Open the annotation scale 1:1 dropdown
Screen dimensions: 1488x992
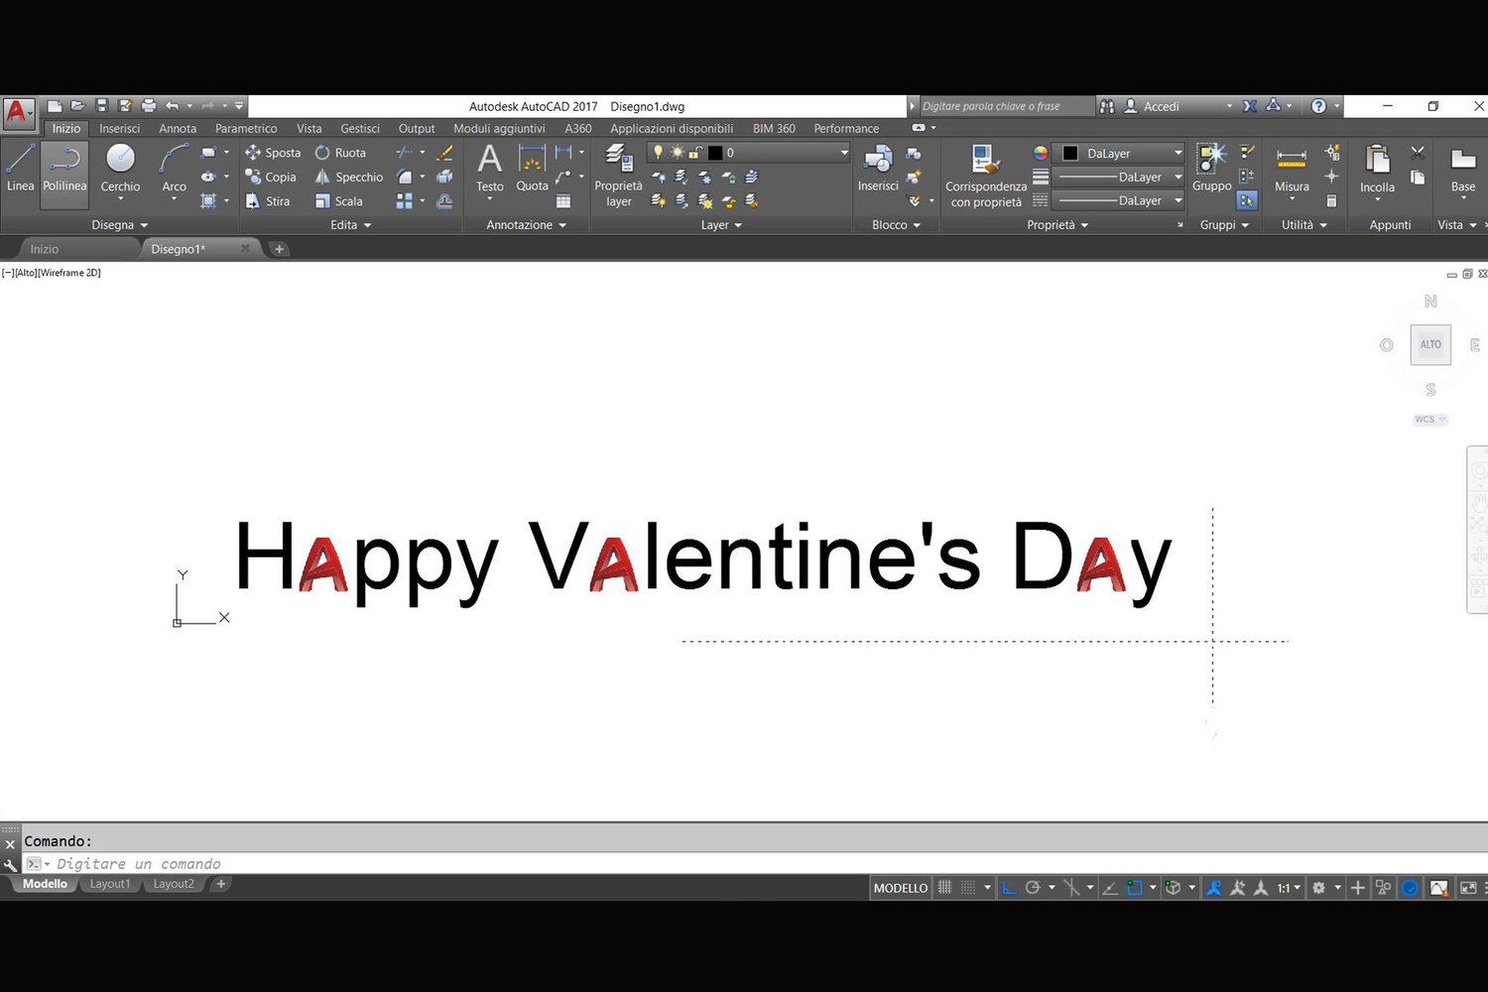(1288, 888)
